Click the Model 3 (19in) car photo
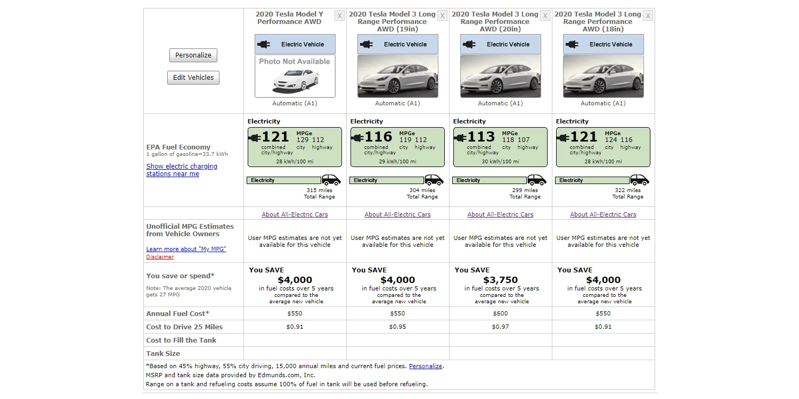The height and width of the screenshot is (399, 799). tap(397, 77)
